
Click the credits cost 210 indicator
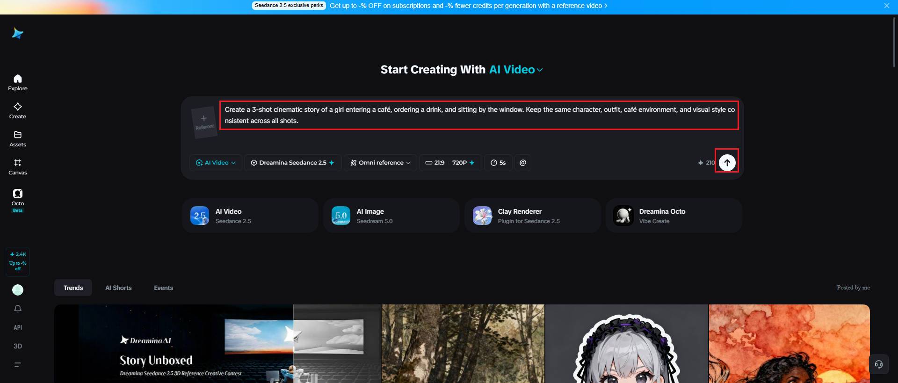click(x=706, y=163)
